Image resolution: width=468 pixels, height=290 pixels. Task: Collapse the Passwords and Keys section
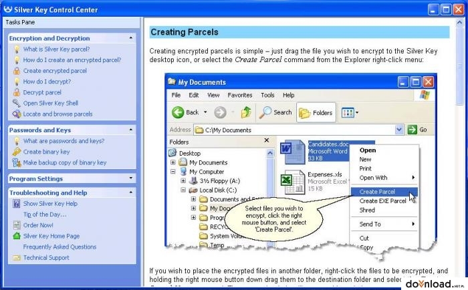131,130
